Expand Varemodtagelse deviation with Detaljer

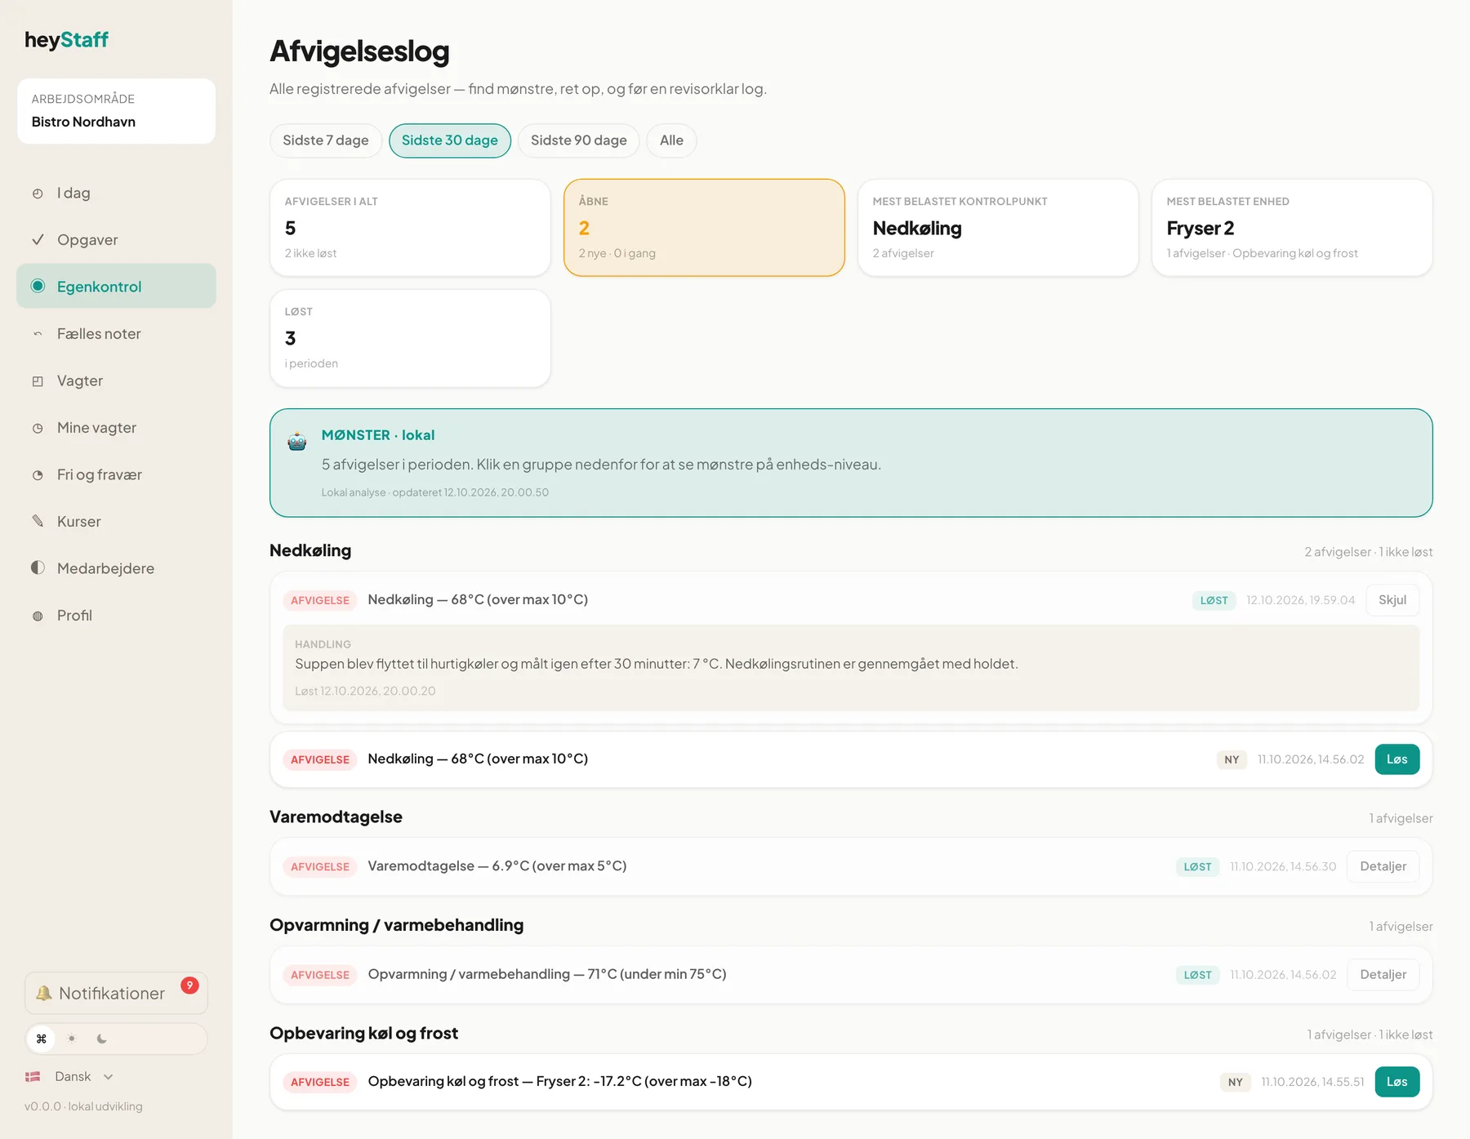tap(1383, 866)
